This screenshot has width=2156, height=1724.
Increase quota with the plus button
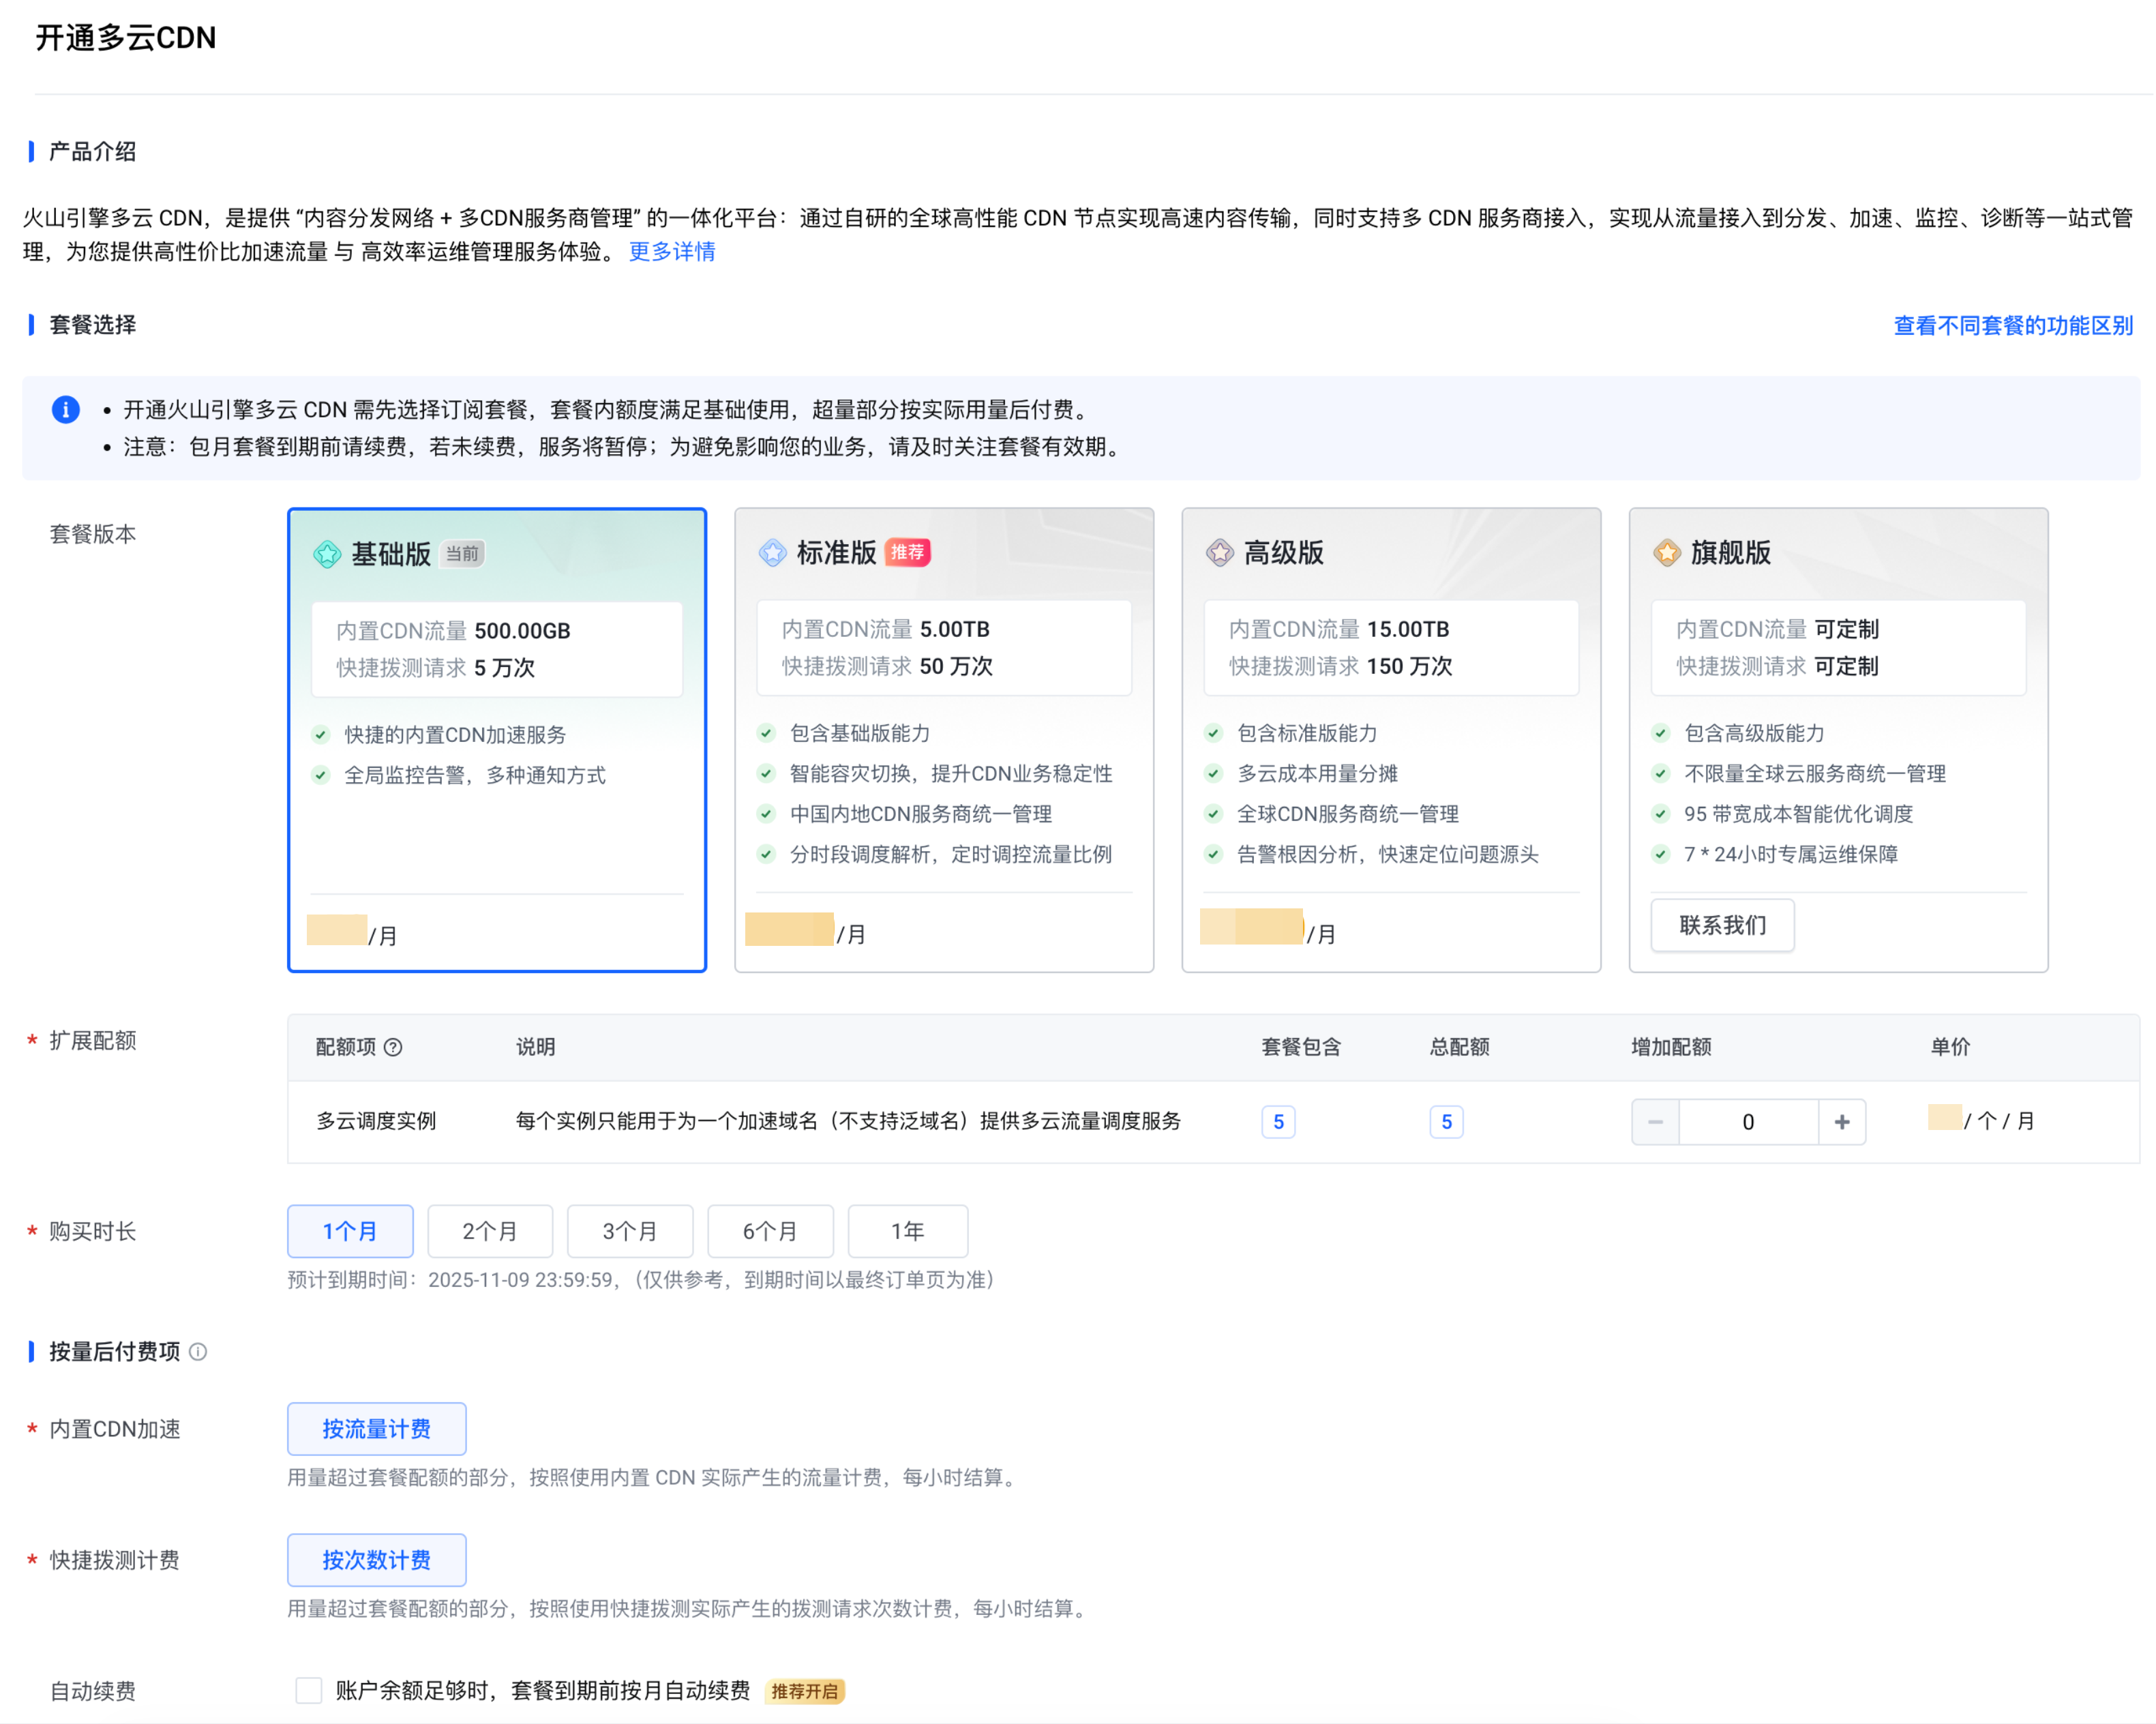[1842, 1123]
